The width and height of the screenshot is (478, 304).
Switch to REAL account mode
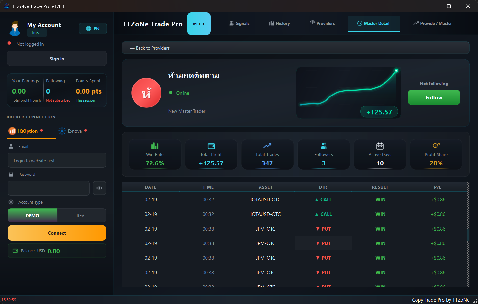[81, 215]
